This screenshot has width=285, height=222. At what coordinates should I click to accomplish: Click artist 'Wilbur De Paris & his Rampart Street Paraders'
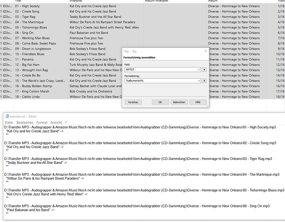[x=102, y=22]
